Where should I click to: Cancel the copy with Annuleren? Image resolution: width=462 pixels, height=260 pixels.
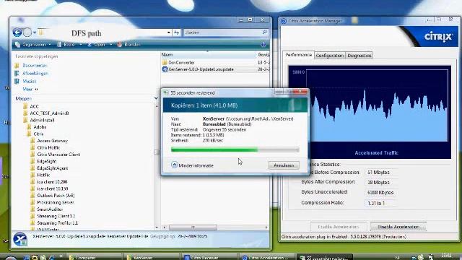pos(284,165)
